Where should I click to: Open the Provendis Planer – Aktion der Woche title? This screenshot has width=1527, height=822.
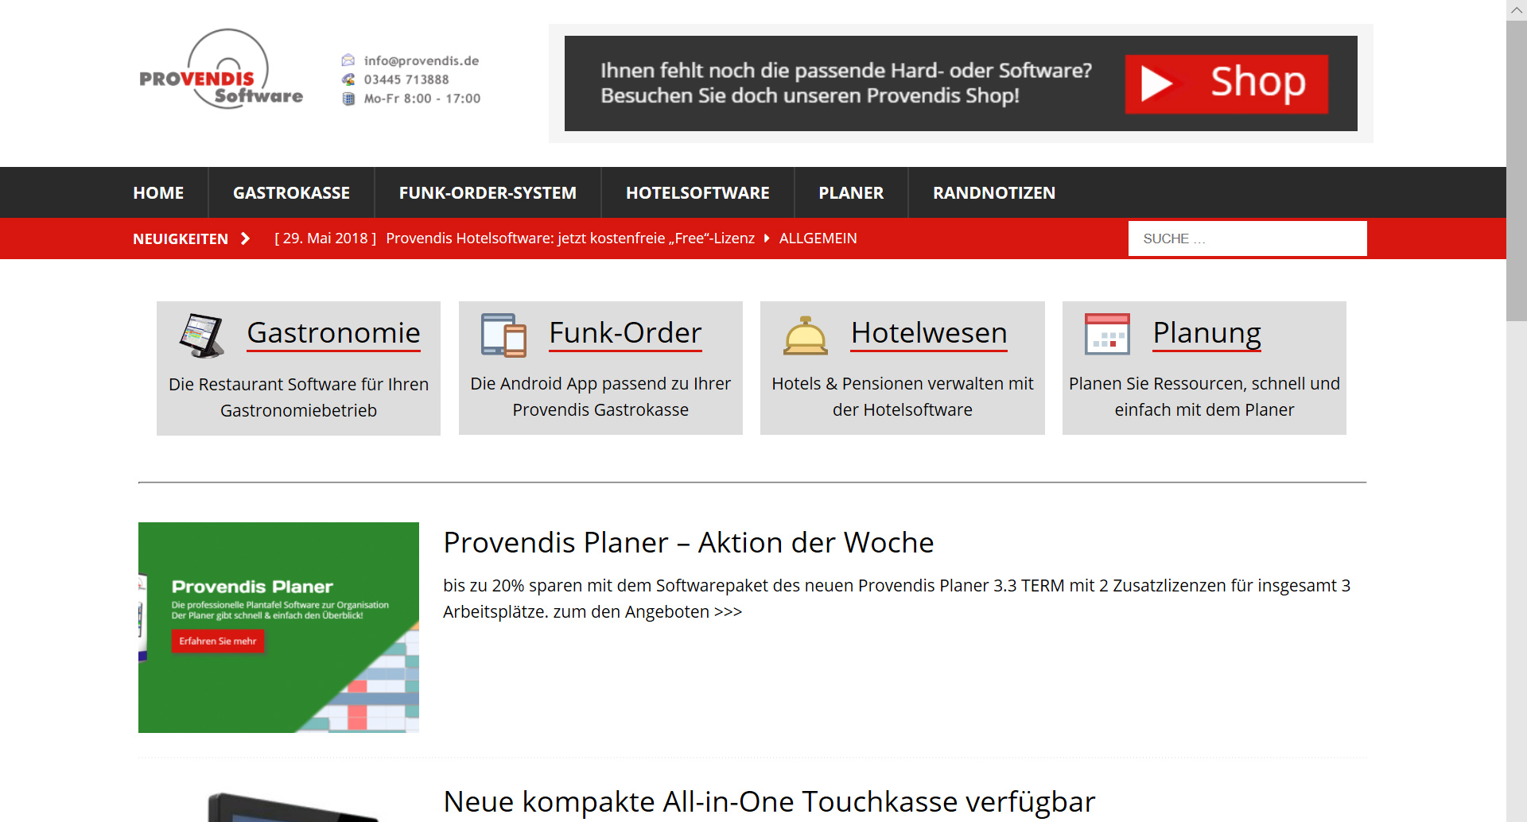coord(689,542)
